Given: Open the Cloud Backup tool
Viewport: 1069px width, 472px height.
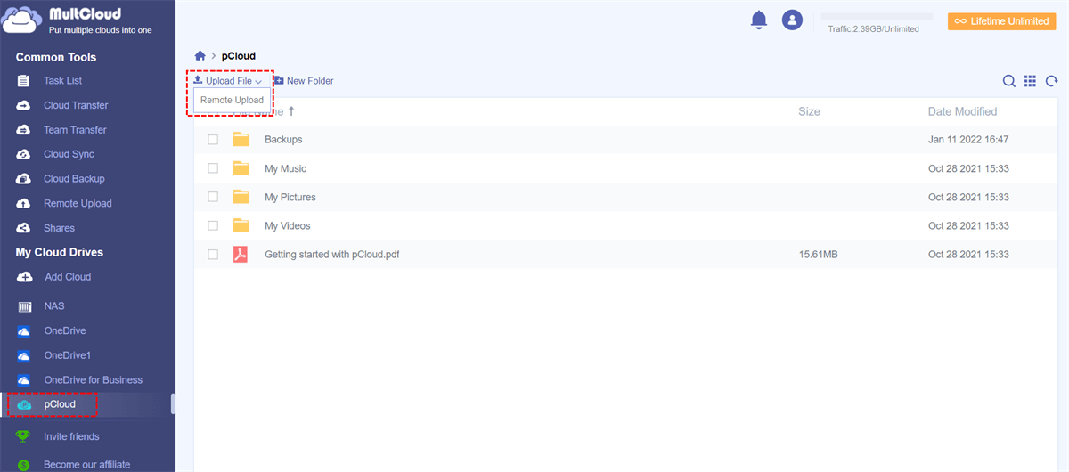Looking at the screenshot, I should (x=74, y=179).
